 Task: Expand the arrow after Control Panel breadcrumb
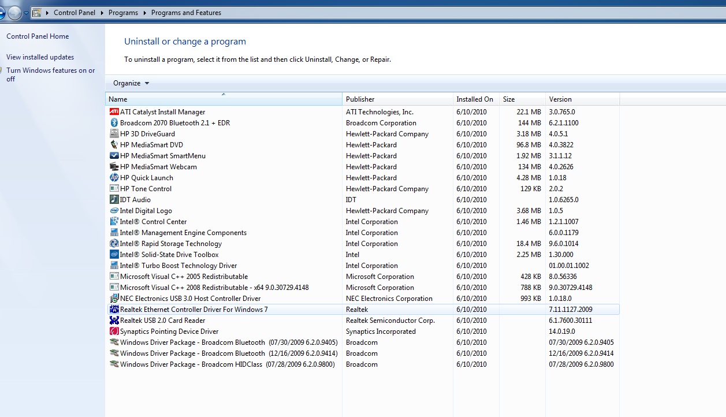pos(103,13)
